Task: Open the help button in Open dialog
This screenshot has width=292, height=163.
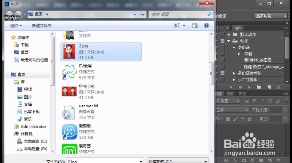Action: [x=206, y=25]
